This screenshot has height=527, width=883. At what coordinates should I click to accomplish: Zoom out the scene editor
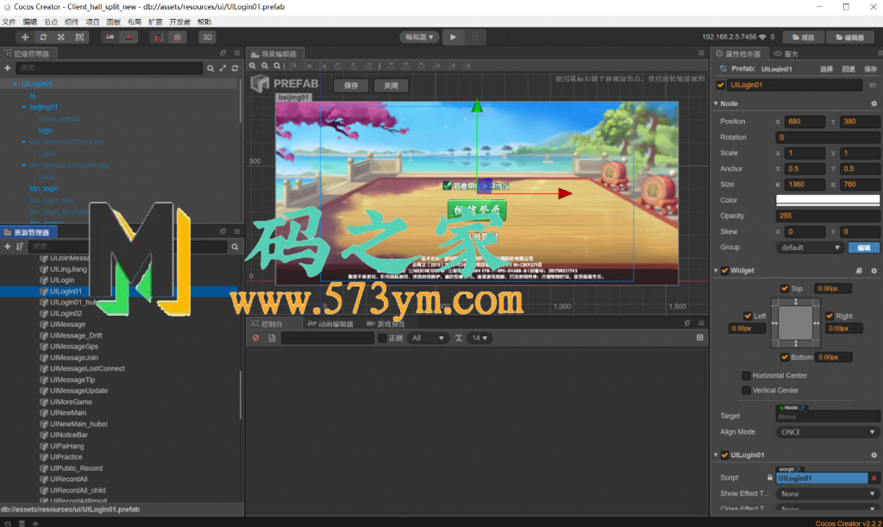click(x=265, y=66)
